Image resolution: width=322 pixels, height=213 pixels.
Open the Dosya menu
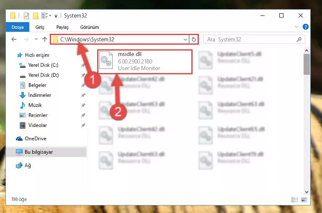(18, 27)
